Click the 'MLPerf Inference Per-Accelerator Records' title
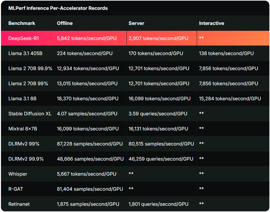 coord(58,8)
